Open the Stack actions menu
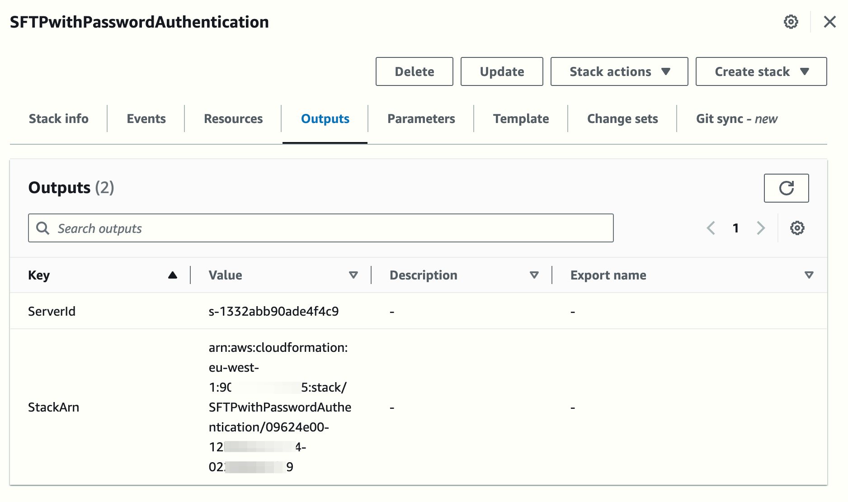 (619, 71)
